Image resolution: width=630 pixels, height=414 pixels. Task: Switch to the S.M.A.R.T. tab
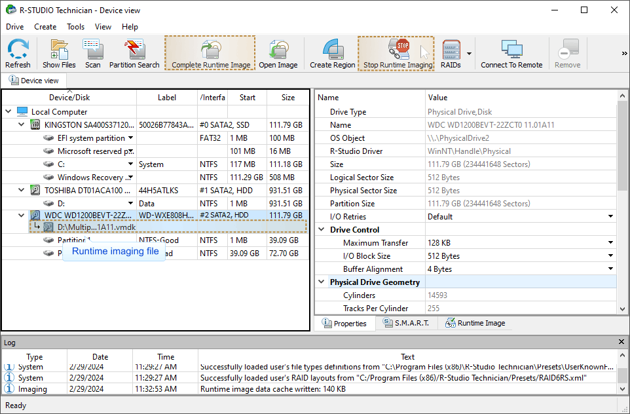[x=406, y=323]
